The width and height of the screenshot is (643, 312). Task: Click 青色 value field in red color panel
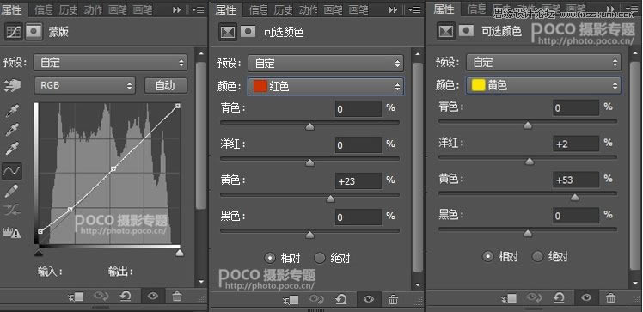click(358, 109)
